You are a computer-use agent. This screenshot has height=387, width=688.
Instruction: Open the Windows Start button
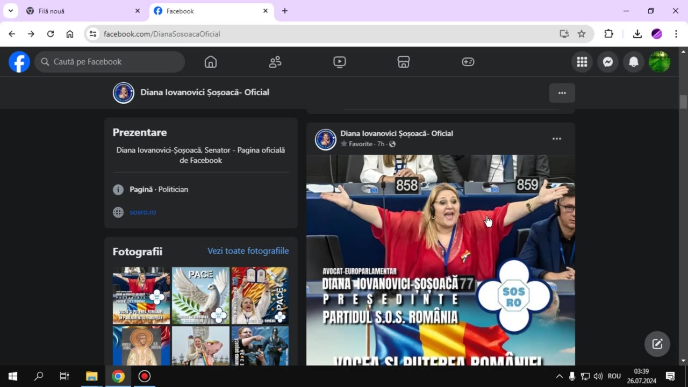pyautogui.click(x=13, y=376)
